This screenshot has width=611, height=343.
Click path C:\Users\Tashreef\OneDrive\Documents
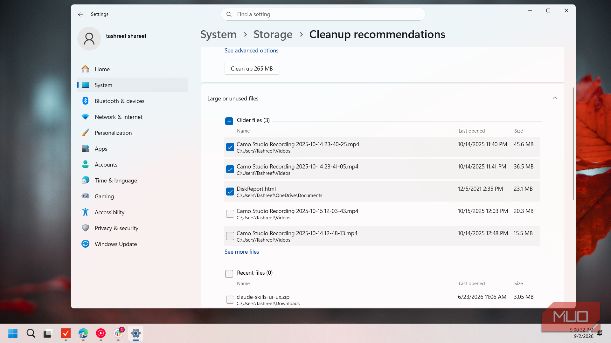pyautogui.click(x=279, y=196)
